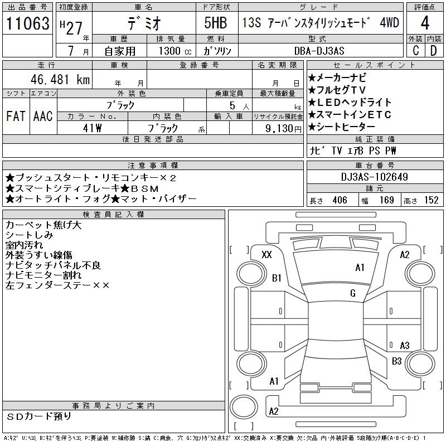This screenshot has width=446, height=446.
Task: Click the 注意事項欄 section header
Action: coord(153,165)
